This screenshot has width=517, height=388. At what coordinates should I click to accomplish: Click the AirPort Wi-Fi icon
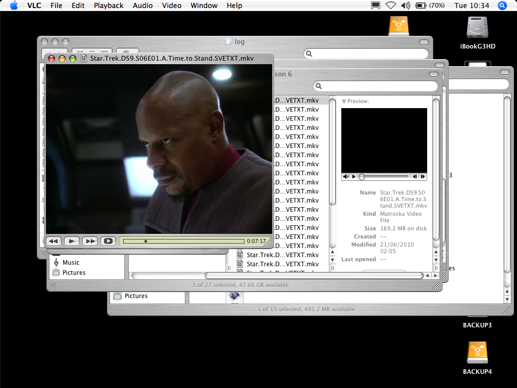point(391,6)
